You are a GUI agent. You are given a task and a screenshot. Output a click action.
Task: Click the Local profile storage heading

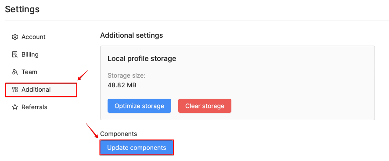click(x=142, y=58)
